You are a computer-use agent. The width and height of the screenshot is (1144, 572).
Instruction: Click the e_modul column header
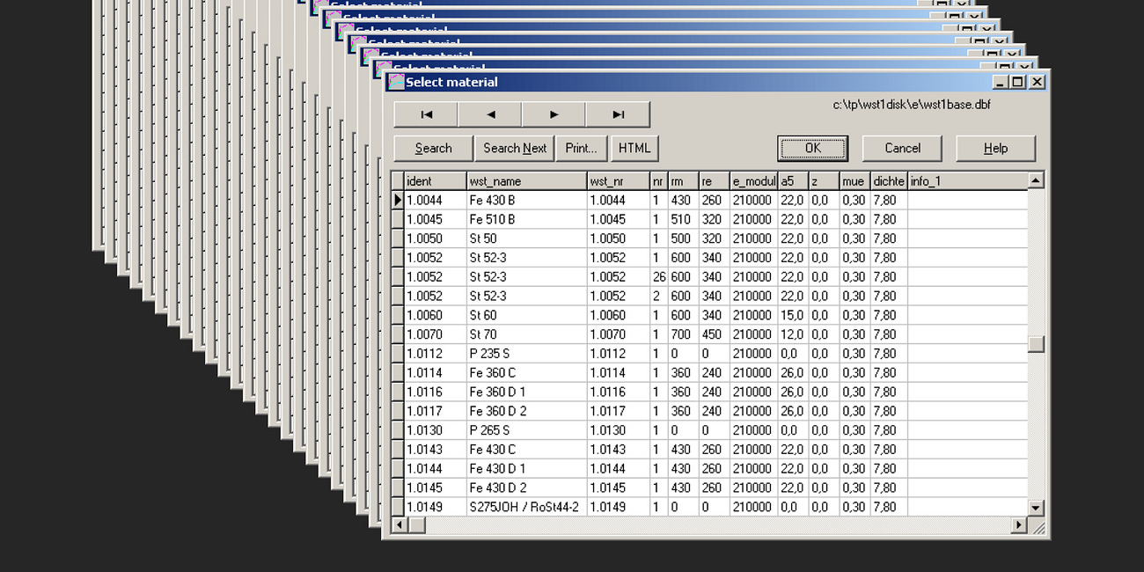click(x=754, y=181)
